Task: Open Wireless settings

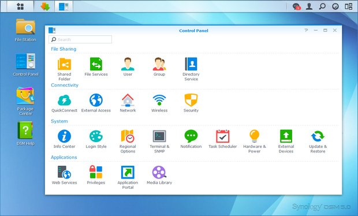Action: coord(159,103)
